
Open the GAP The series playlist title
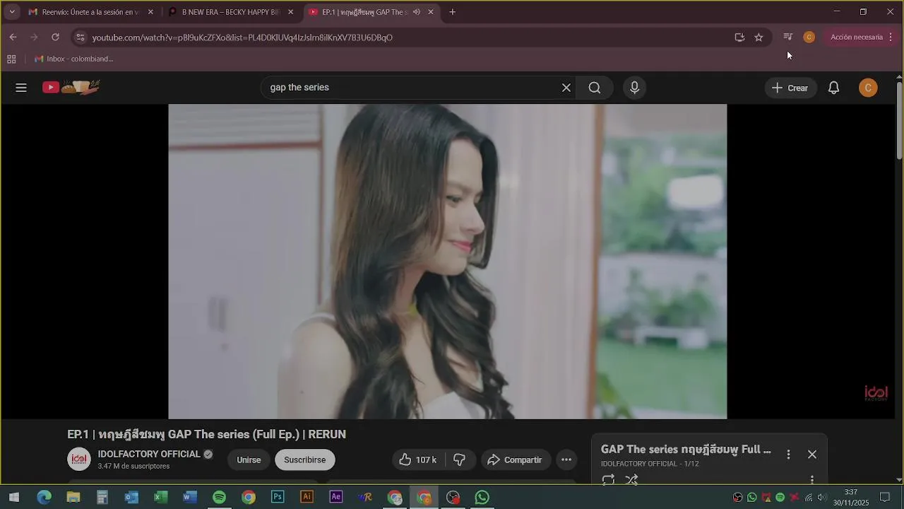686,450
